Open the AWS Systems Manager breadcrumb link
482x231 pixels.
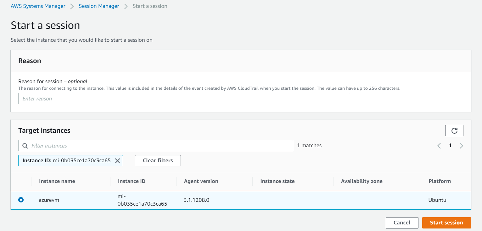pos(38,6)
